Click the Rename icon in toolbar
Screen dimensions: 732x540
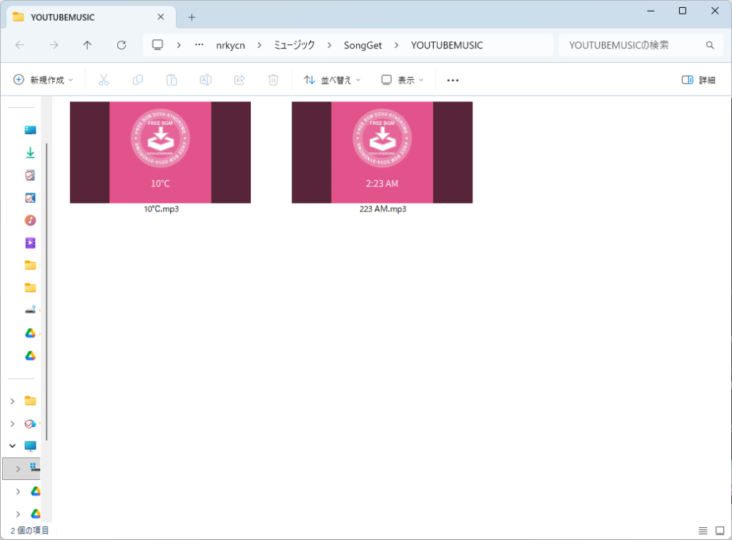[x=205, y=80]
